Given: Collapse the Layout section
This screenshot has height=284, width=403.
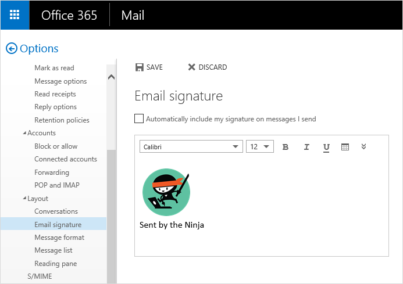Looking at the screenshot, I should point(24,199).
